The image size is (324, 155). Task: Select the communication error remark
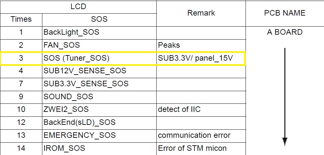[x=194, y=135]
